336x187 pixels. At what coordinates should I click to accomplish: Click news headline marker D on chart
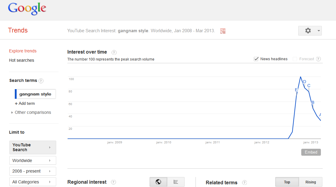tap(305, 82)
